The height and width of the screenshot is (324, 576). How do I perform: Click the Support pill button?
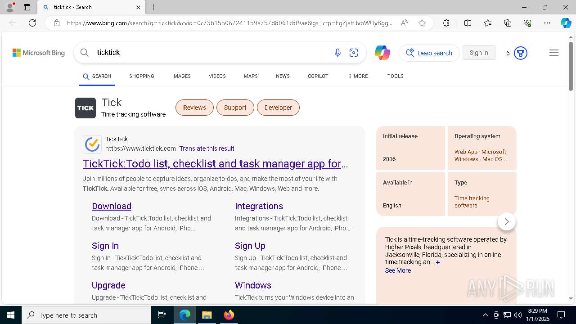(x=235, y=108)
